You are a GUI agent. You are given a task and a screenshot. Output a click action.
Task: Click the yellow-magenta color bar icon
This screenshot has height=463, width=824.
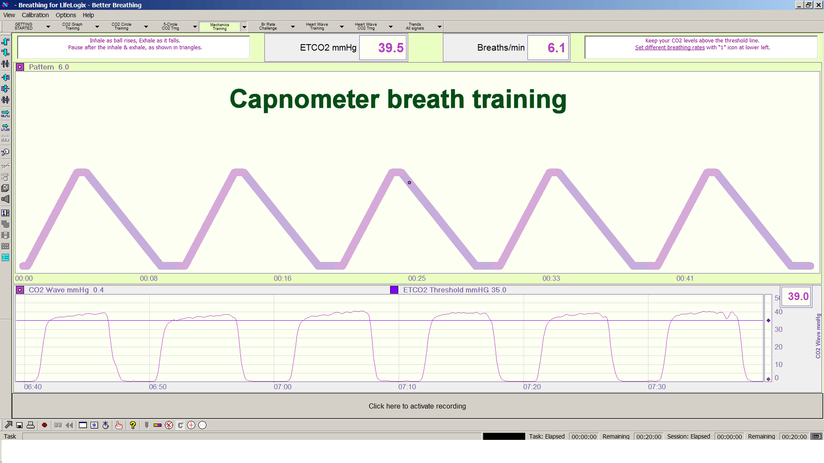click(x=158, y=425)
